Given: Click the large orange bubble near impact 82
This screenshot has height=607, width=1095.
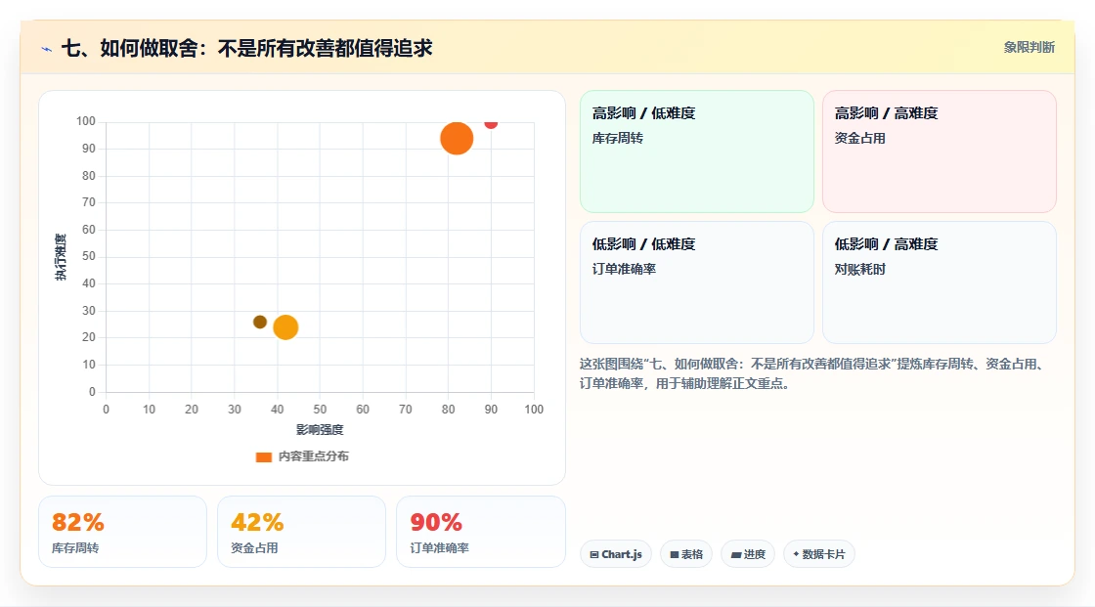Looking at the screenshot, I should tap(457, 138).
